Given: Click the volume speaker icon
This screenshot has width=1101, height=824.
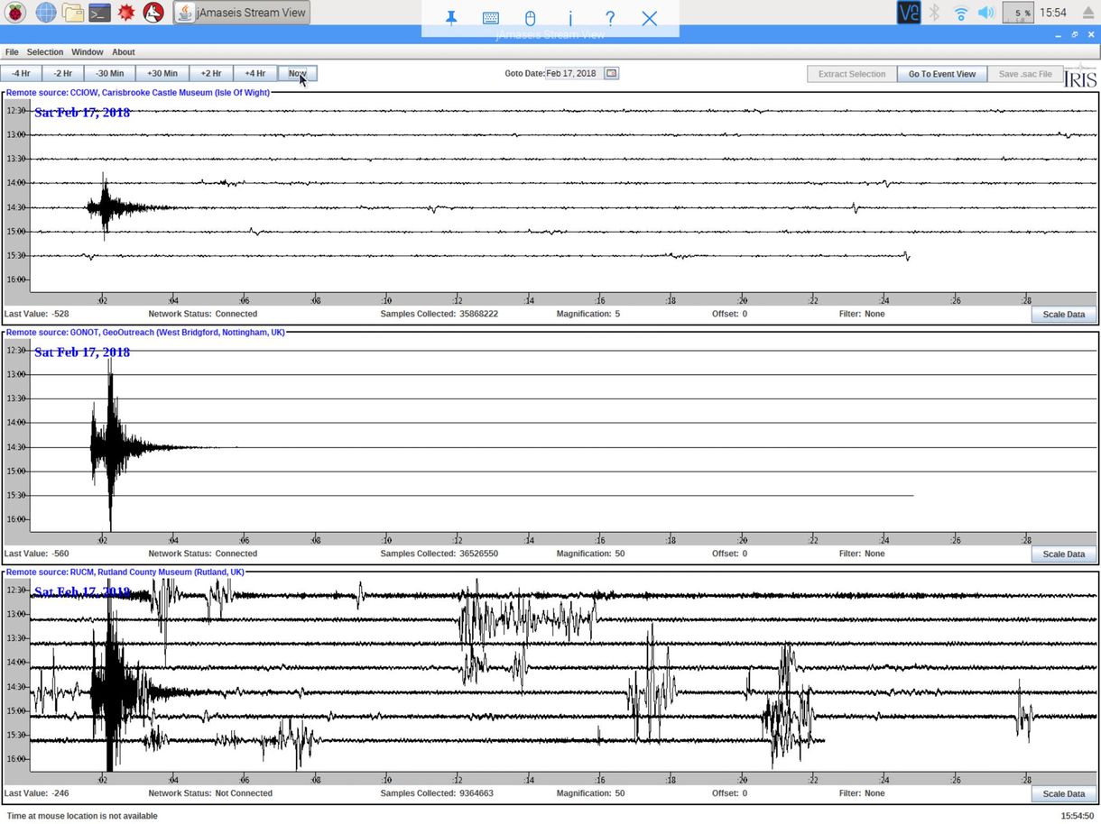Looking at the screenshot, I should pos(986,13).
